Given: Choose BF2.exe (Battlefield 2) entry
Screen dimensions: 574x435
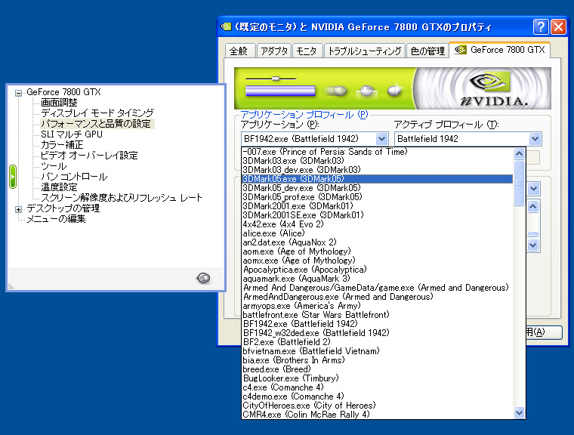Looking at the screenshot, I should point(378,342).
